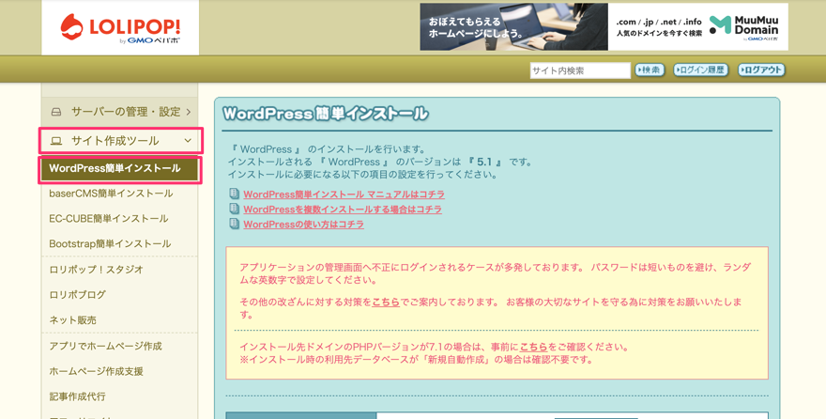
Task: Open baserCMS簡単インストール
Action: [x=111, y=194]
